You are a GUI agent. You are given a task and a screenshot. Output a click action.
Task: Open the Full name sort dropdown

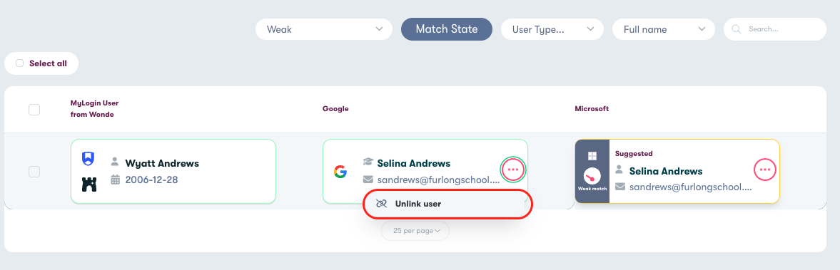pos(664,29)
